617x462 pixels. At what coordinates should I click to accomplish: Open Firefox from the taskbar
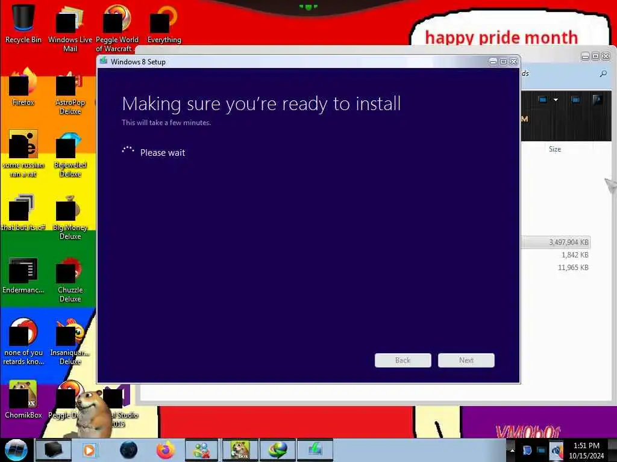pyautogui.click(x=166, y=450)
